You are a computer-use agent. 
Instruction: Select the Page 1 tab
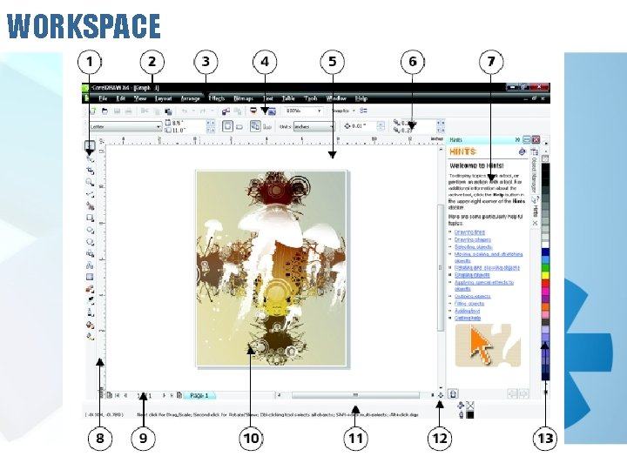point(199,395)
